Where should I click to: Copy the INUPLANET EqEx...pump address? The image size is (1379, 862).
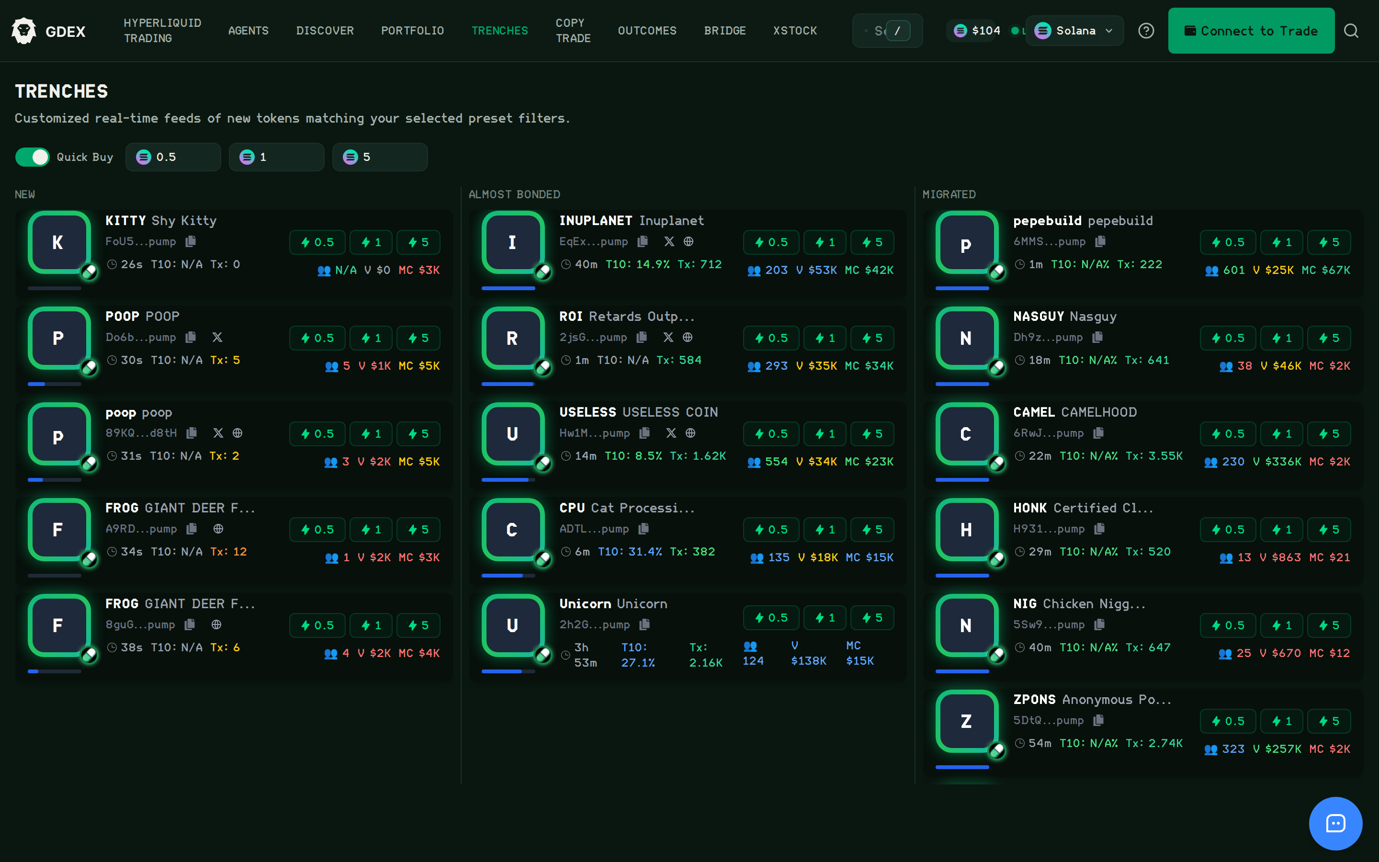pyautogui.click(x=643, y=242)
